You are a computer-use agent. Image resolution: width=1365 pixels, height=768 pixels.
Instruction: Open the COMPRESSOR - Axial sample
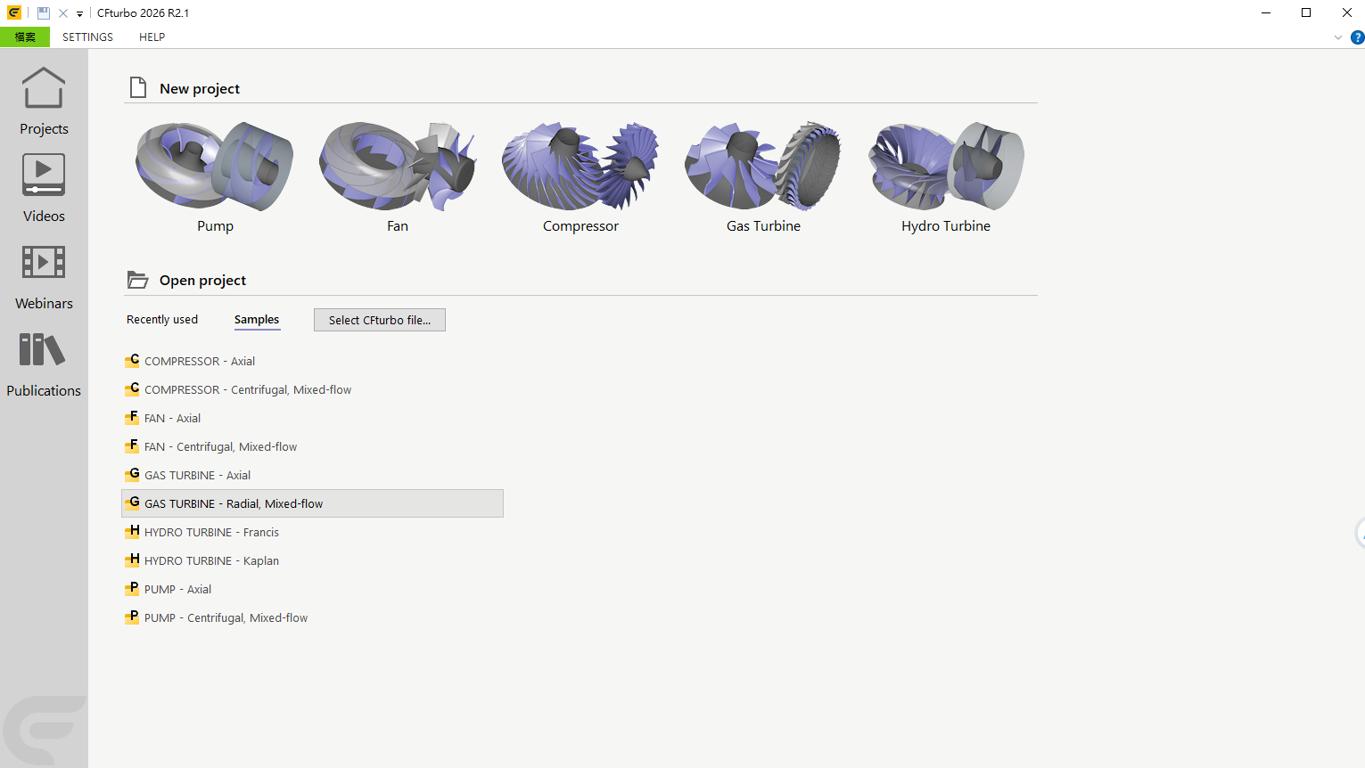click(x=312, y=361)
